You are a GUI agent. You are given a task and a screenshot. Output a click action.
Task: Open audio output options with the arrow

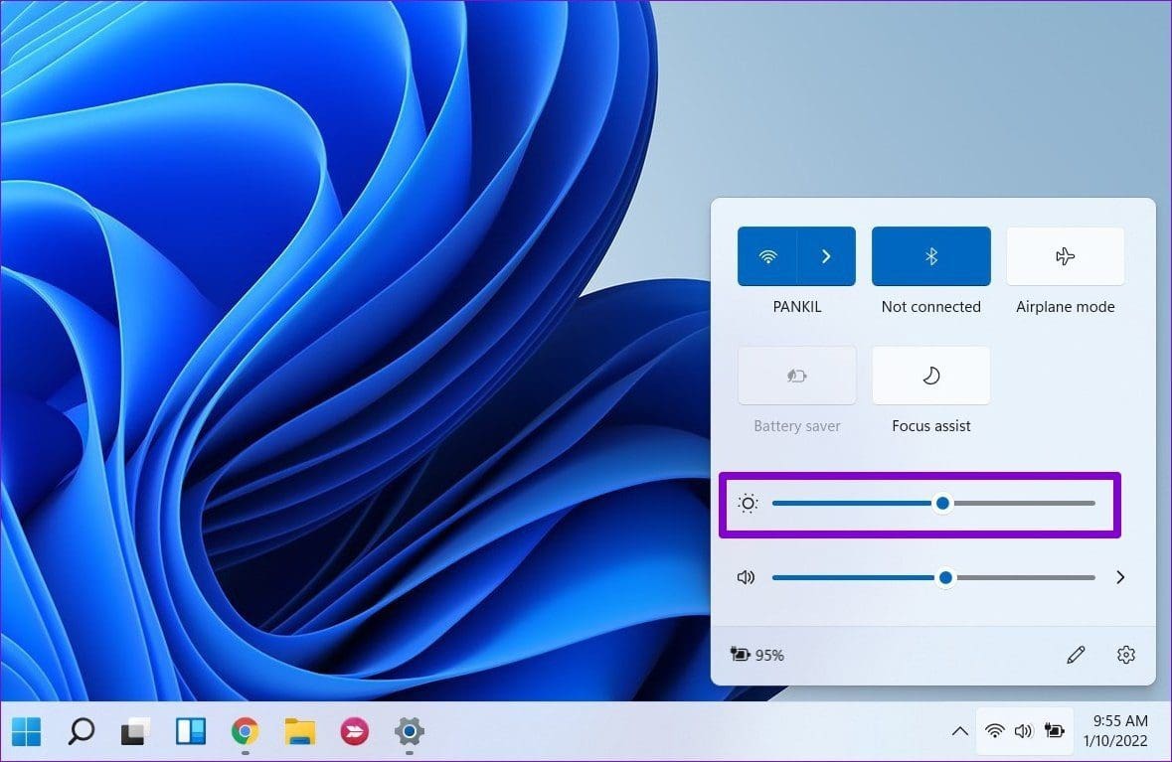click(x=1120, y=577)
